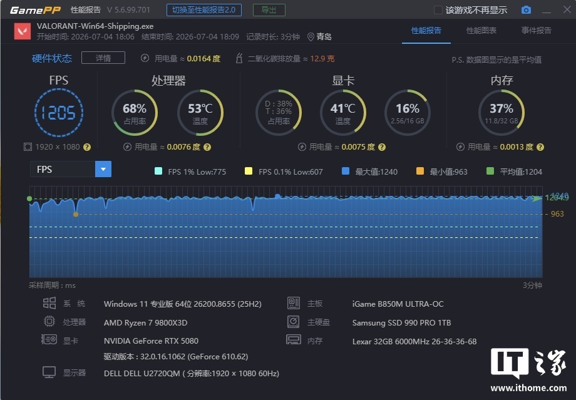
Task: Close the GamePP report window
Action: [567, 9]
